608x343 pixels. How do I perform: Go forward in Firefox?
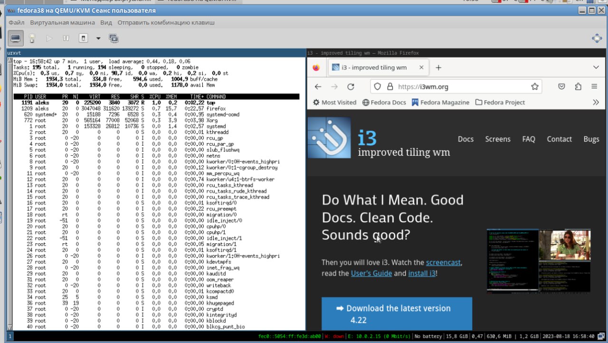pos(334,86)
